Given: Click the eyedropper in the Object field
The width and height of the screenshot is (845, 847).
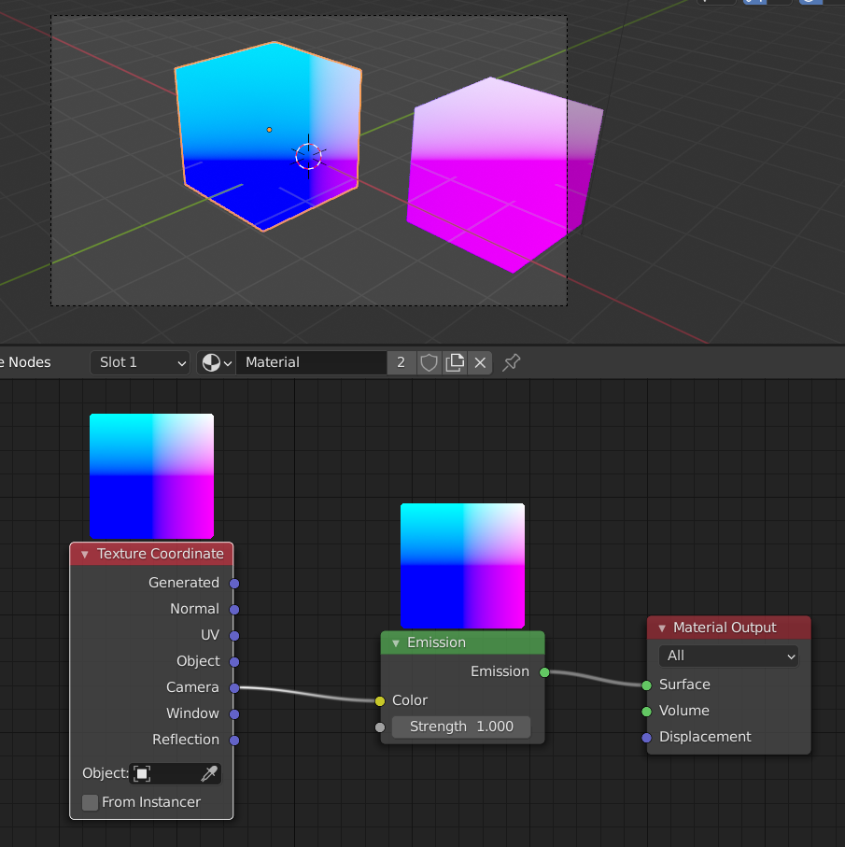Looking at the screenshot, I should [x=210, y=773].
